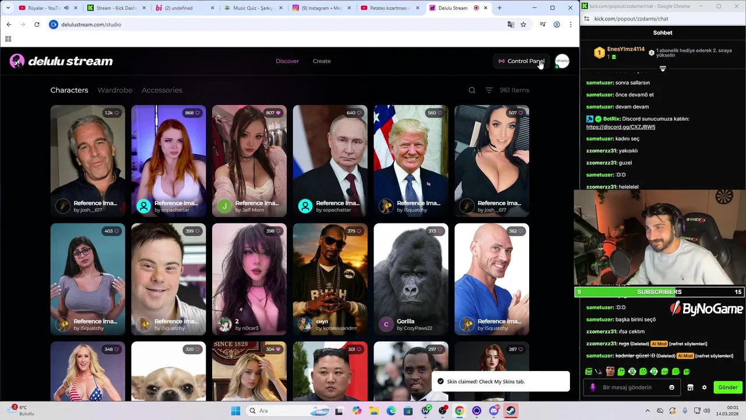Like the character card with 507 hearts
Viewport: 746px width, 420px height.
516,113
